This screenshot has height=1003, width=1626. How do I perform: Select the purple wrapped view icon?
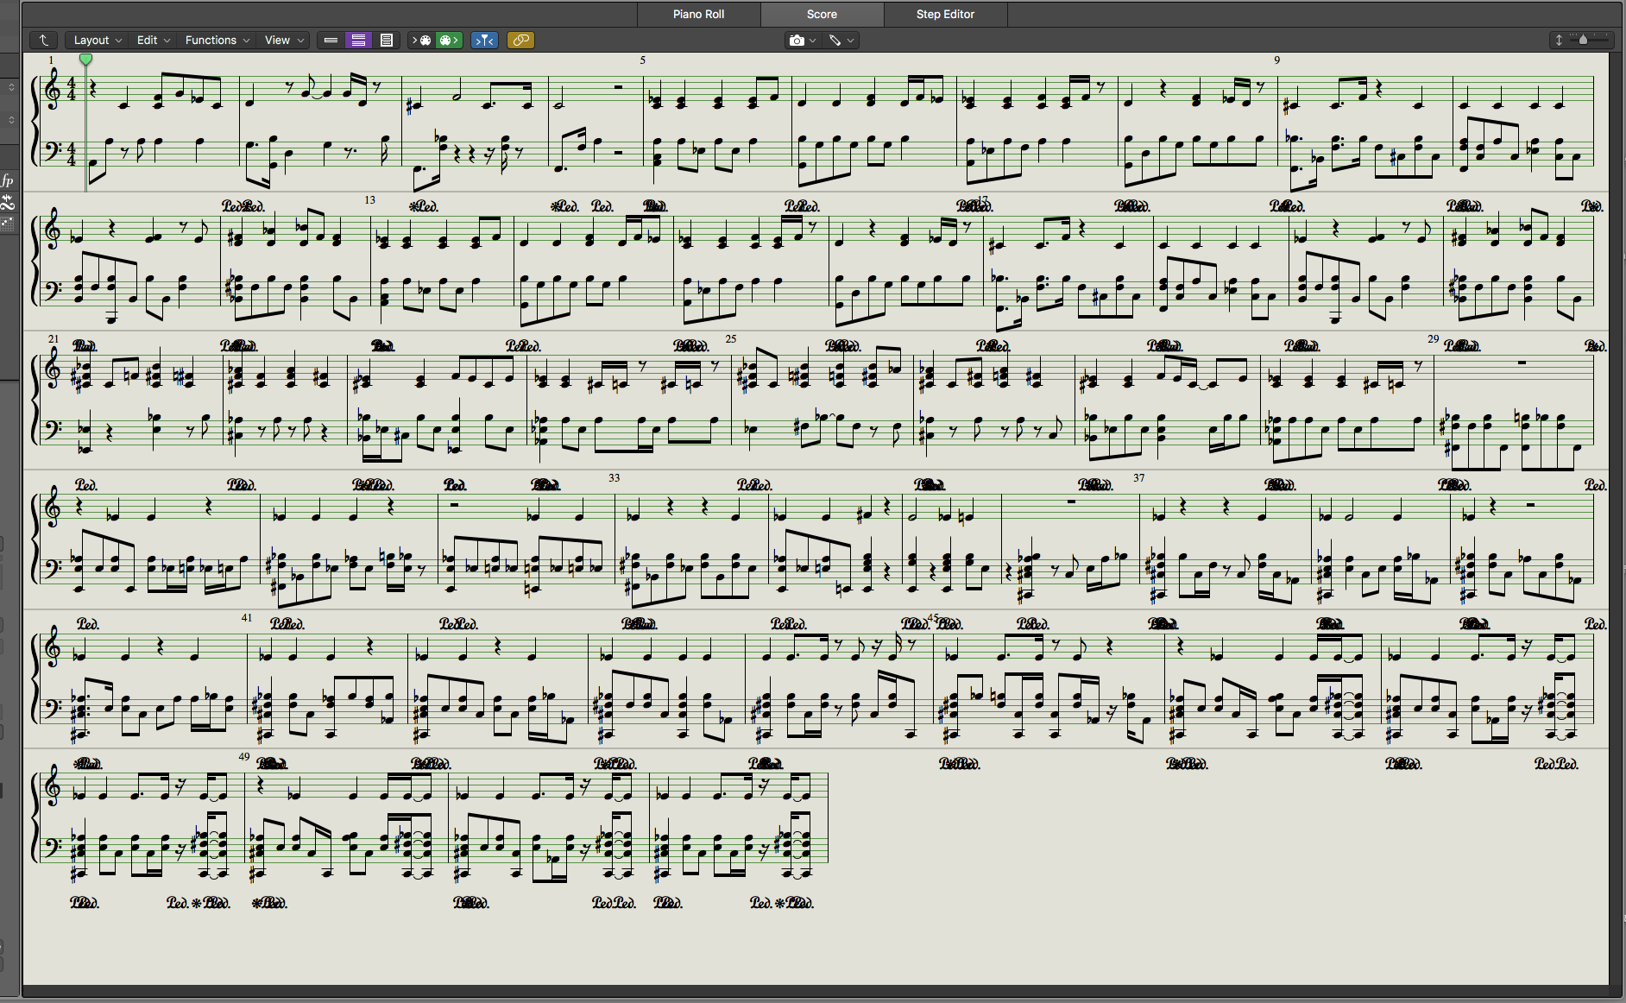(x=358, y=40)
